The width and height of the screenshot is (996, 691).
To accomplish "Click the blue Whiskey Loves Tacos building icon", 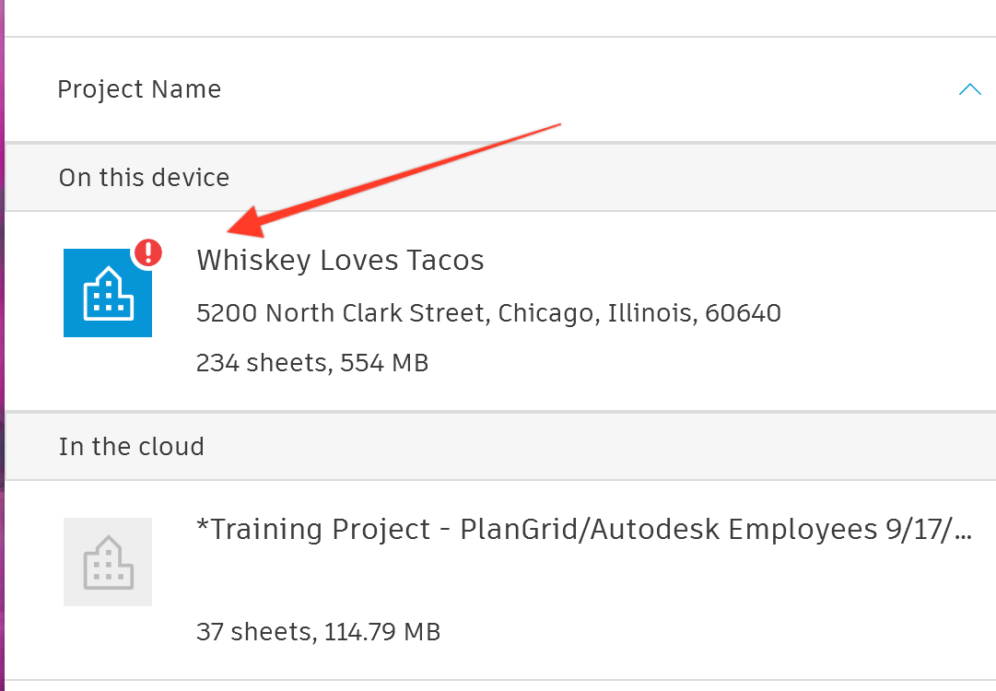I will (107, 293).
